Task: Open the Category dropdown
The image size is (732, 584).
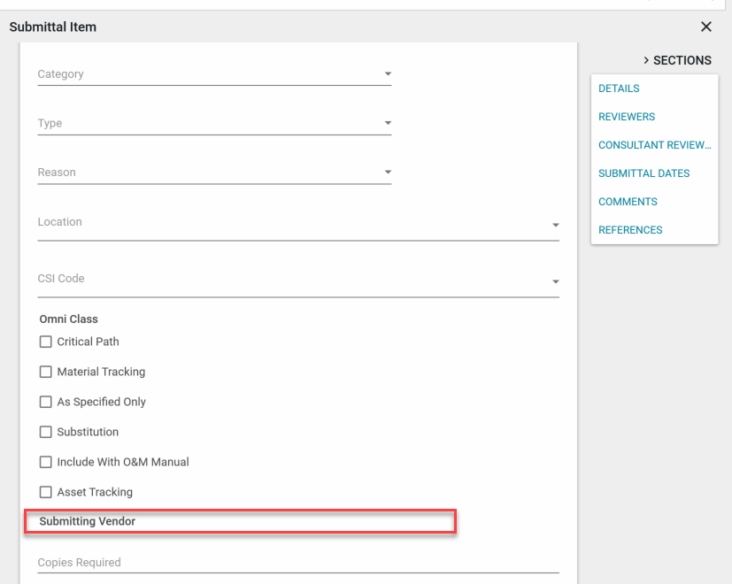Action: pos(388,74)
